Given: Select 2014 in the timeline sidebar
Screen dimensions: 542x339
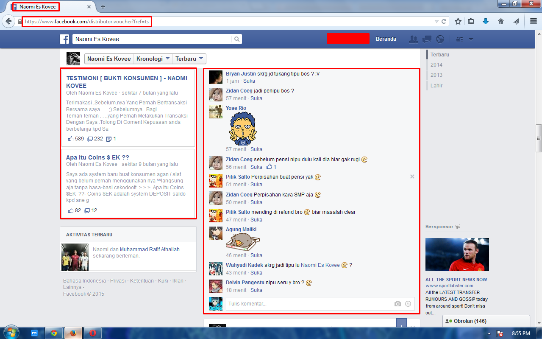Looking at the screenshot, I should tap(436, 65).
